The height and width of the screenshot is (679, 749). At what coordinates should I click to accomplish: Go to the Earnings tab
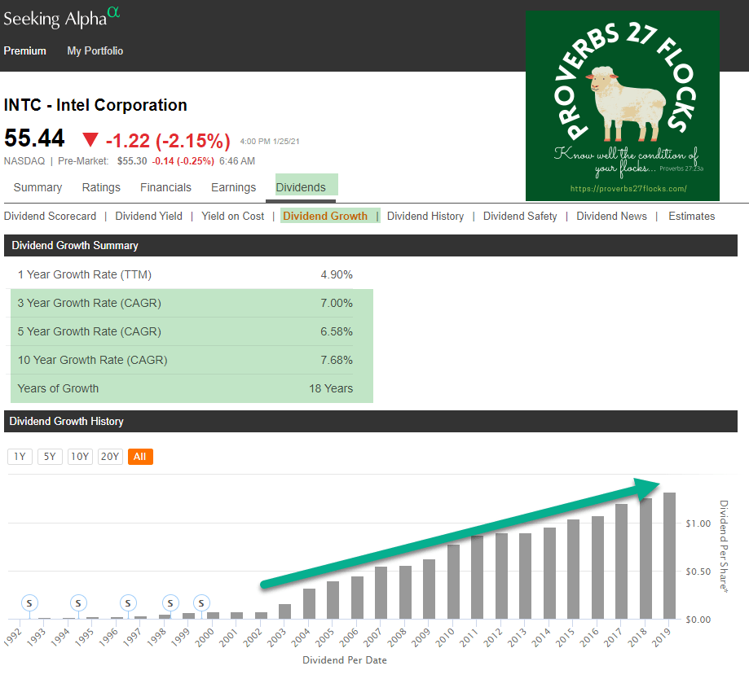tap(233, 187)
